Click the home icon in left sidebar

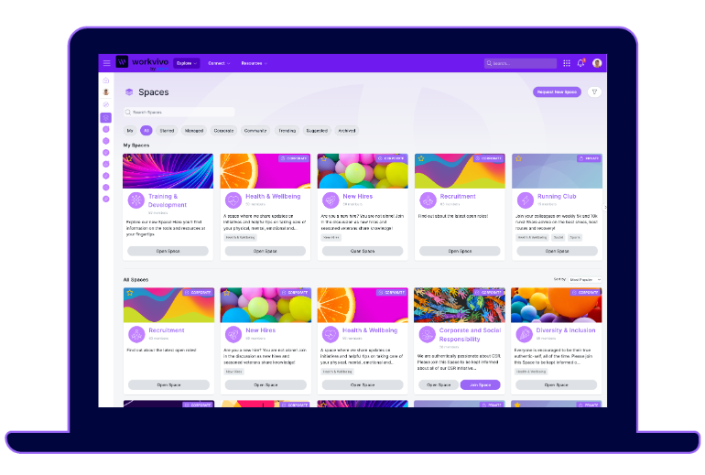pyautogui.click(x=106, y=81)
